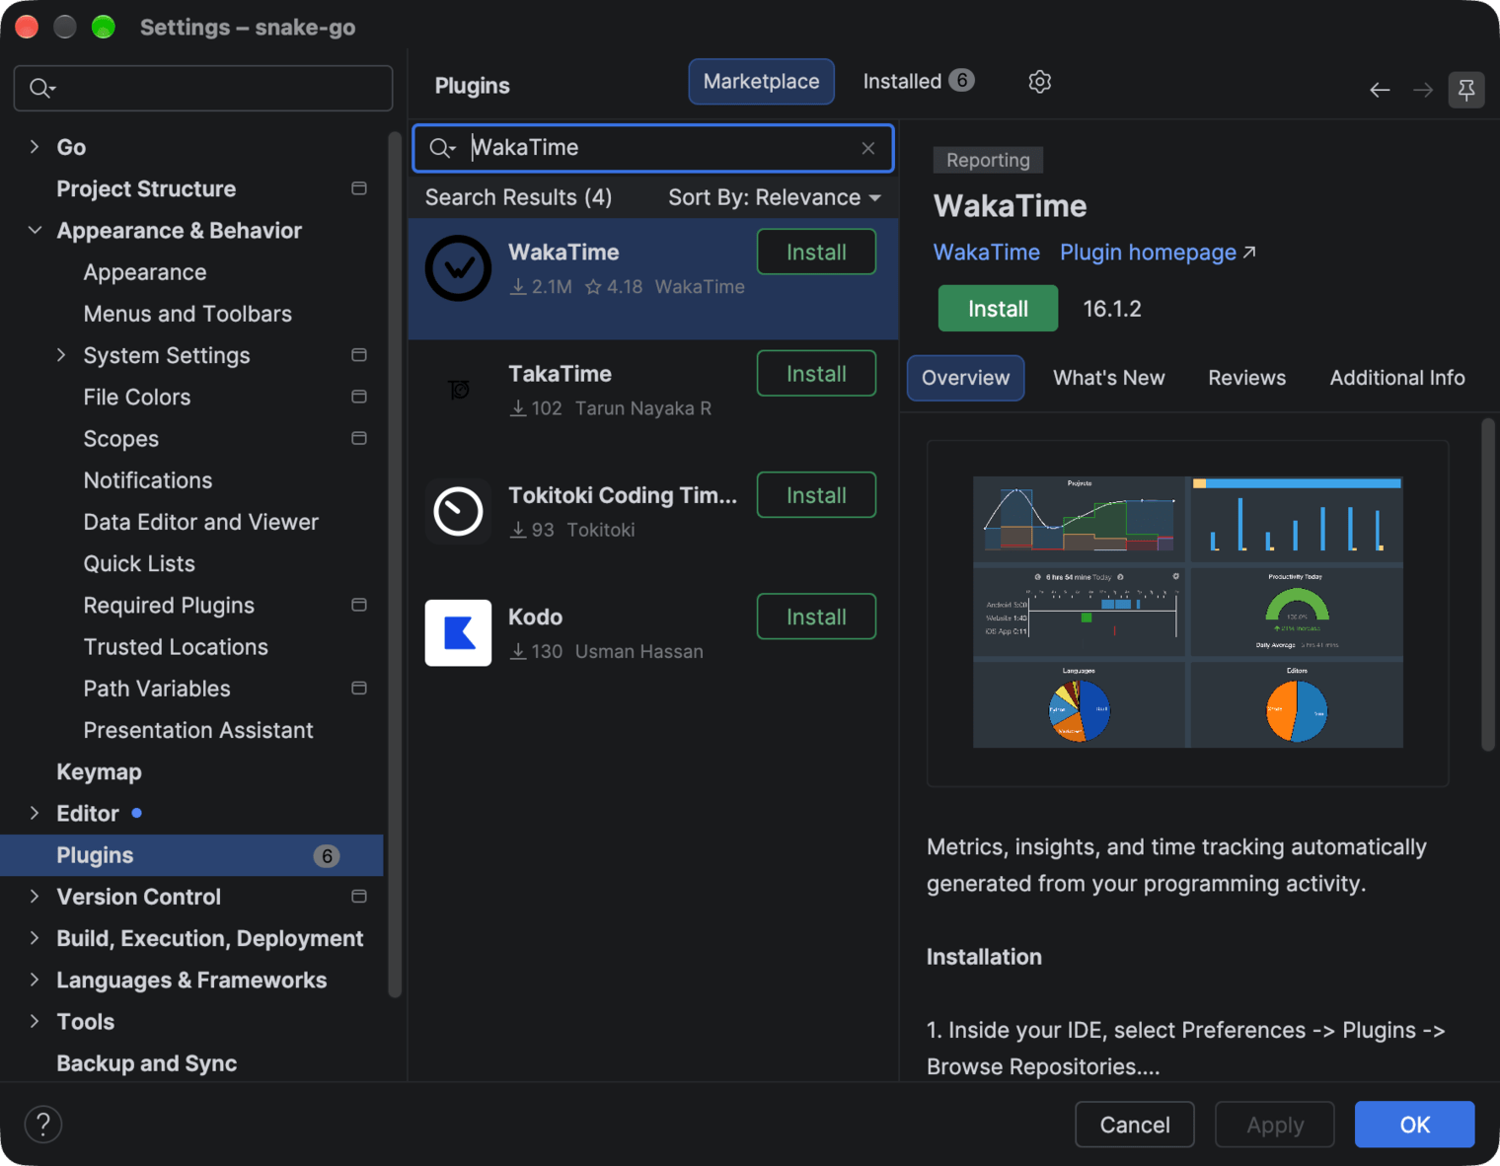1500x1166 pixels.
Task: Select the TakaTime plugin icon
Action: point(458,390)
